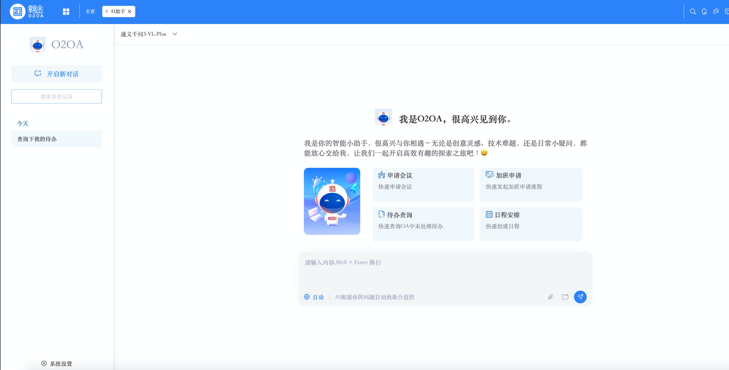The width and height of the screenshot is (729, 370).
Task: Open the 通义千问3-VL-Plus model dropdown
Action: pyautogui.click(x=149, y=34)
